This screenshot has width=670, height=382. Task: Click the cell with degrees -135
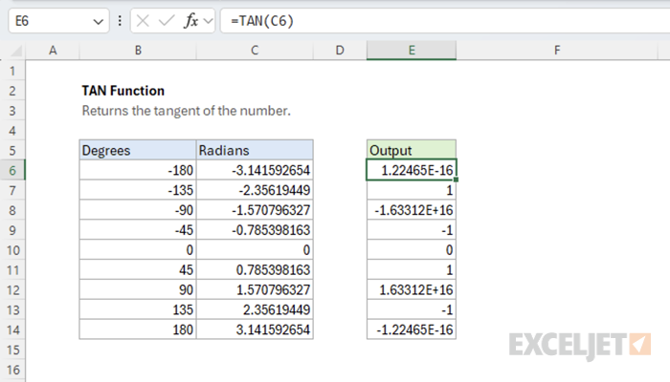138,190
